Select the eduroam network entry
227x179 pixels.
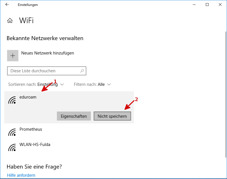pyautogui.click(x=28, y=97)
